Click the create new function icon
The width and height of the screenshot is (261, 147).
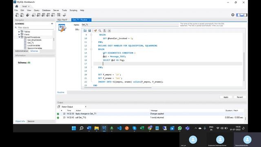tap(53, 15)
